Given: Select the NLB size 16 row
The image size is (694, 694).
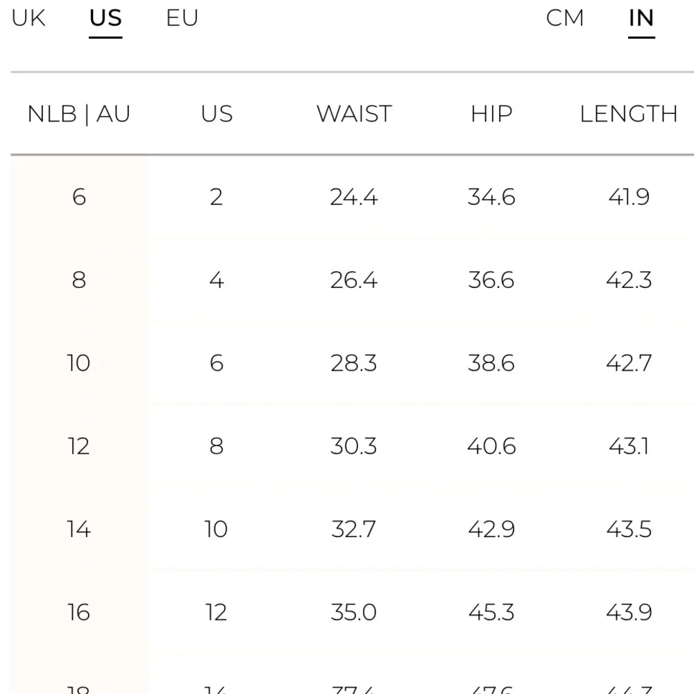Looking at the screenshot, I should pos(79,612).
